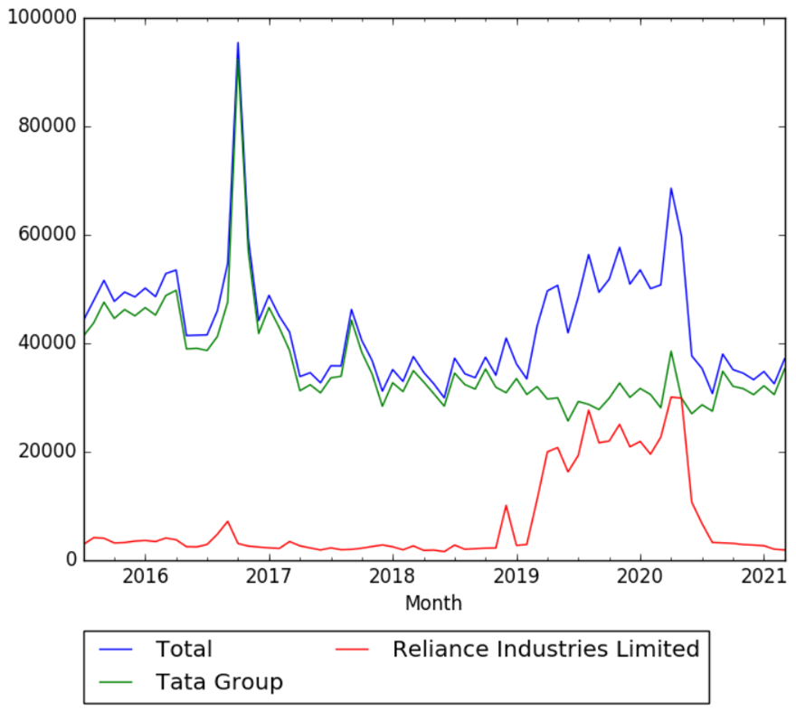Click the "Reliance Industries Limited" legend label
Image resolution: width=796 pixels, height=711 pixels.
click(545, 649)
